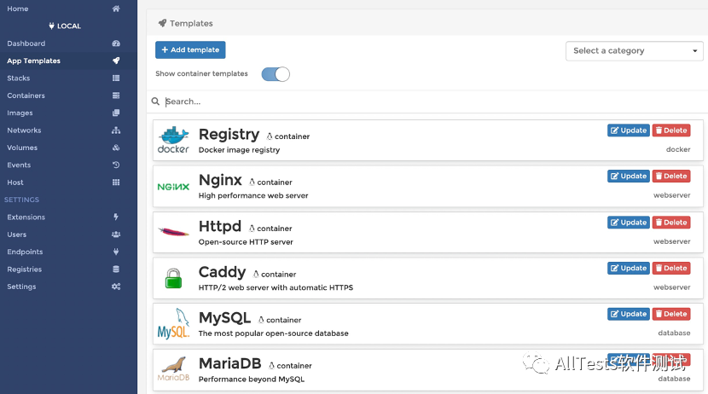Click the Add template button
Screen dimensions: 708x394
click(190, 49)
